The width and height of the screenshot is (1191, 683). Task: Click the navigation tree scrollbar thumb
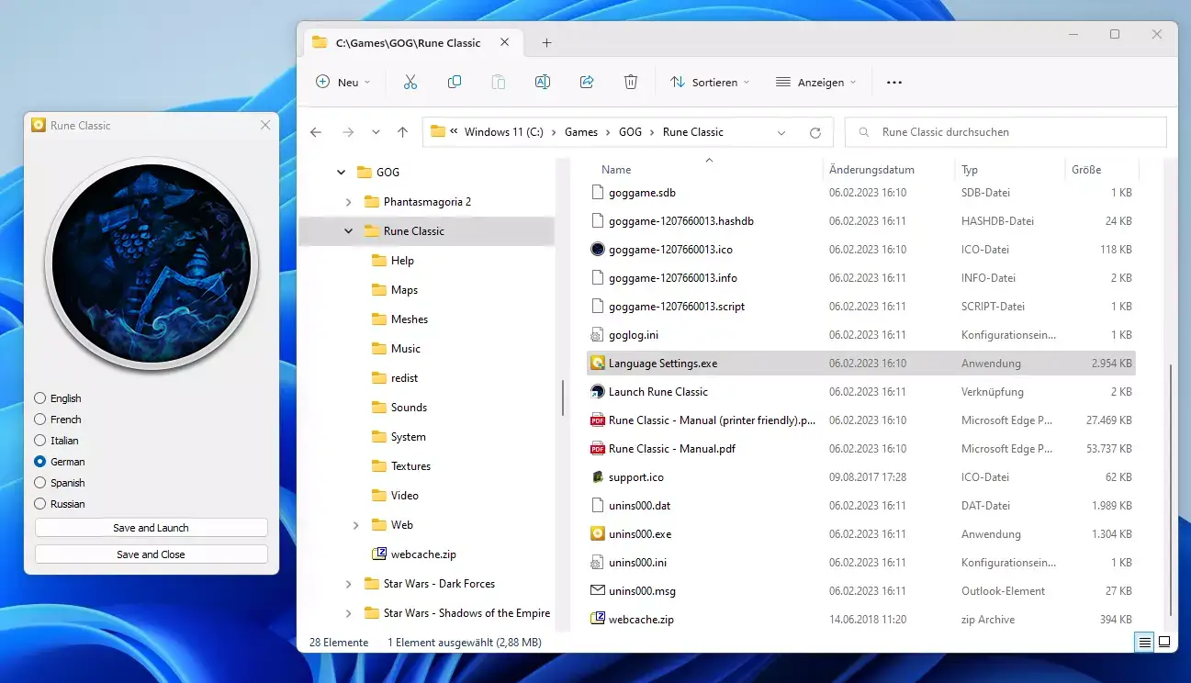click(563, 398)
